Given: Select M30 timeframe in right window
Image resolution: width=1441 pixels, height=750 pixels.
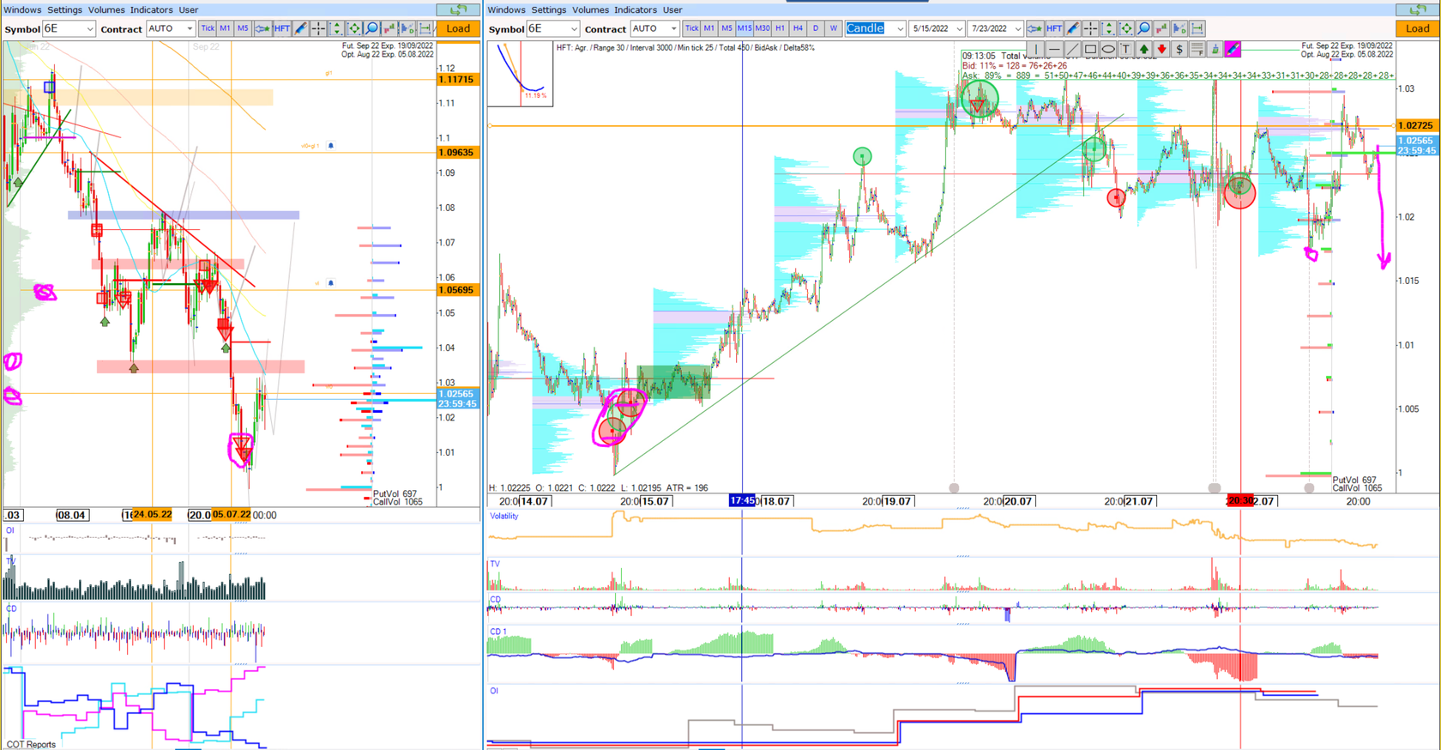Looking at the screenshot, I should click(x=762, y=28).
